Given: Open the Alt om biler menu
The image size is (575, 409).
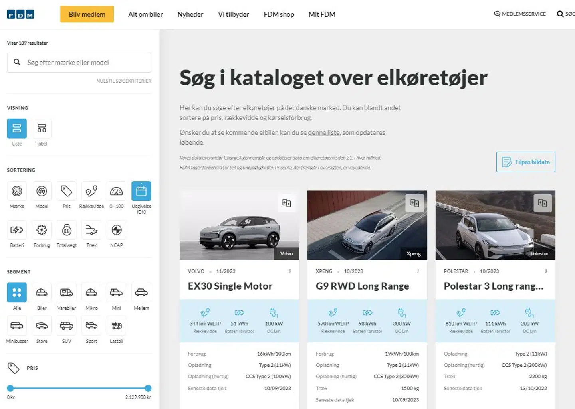Looking at the screenshot, I should pos(145,14).
